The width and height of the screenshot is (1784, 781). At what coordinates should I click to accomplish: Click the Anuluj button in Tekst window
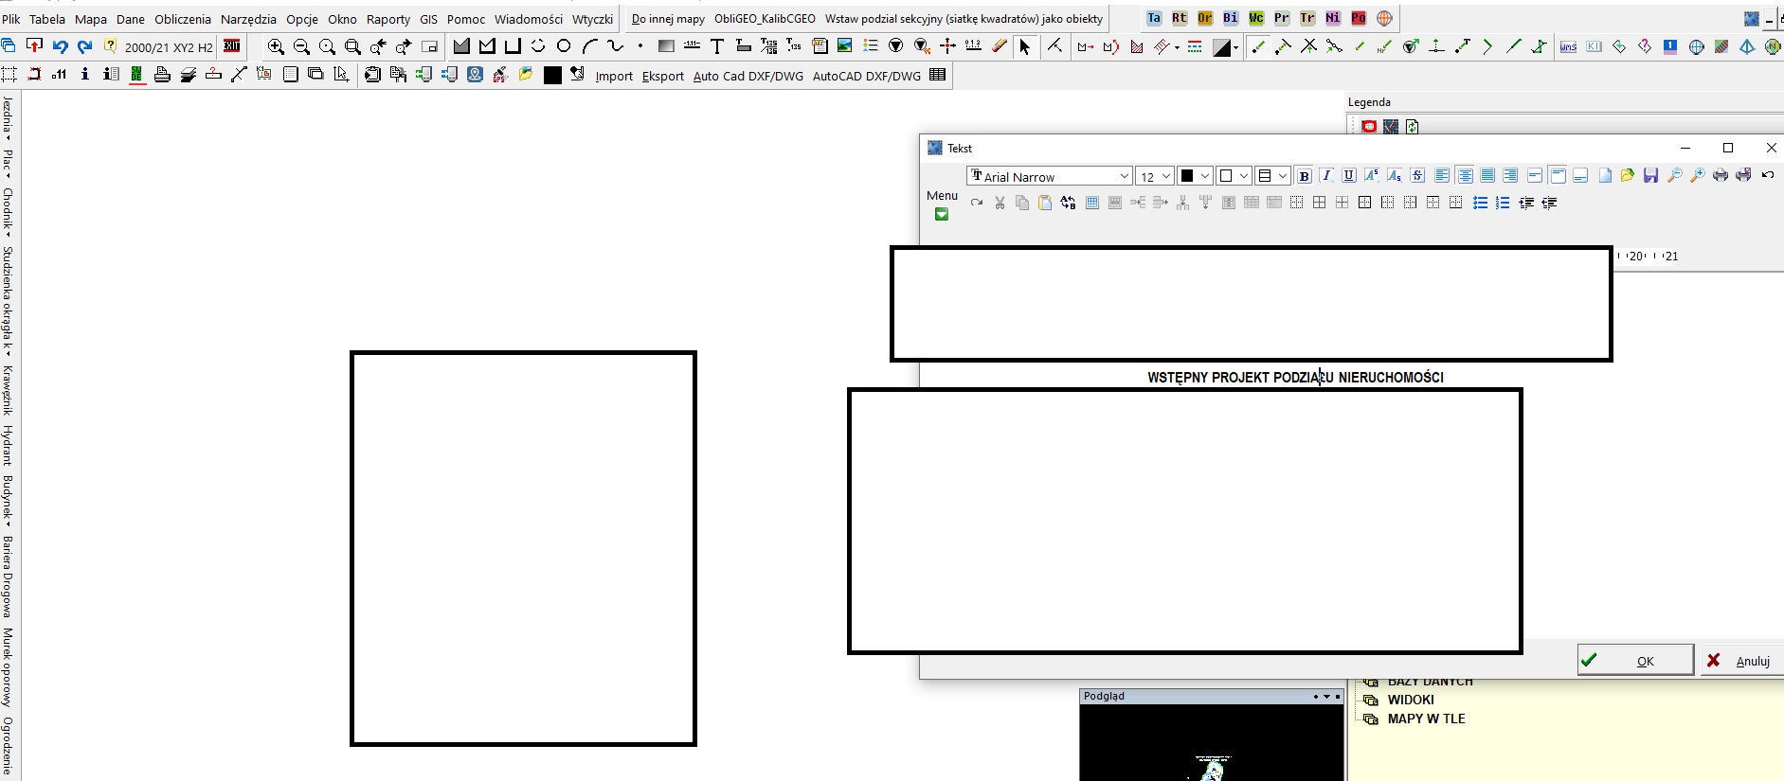point(1742,660)
